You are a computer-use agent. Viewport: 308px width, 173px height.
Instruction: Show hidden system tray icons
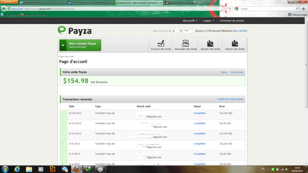pyautogui.click(x=268, y=169)
